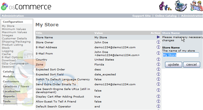Expand the Configuration menu section
The width and height of the screenshot is (203, 110).
tap(13, 22)
